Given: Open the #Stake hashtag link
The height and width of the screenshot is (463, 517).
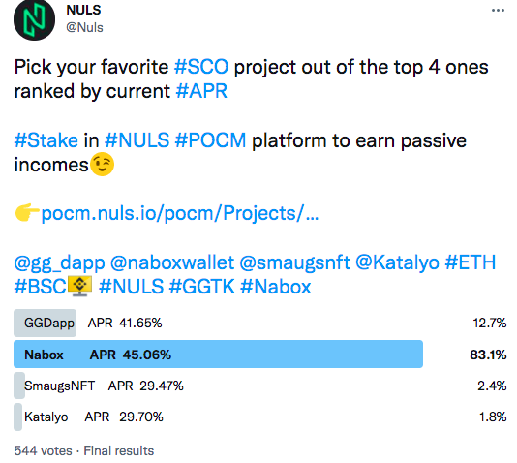Looking at the screenshot, I should tap(46, 140).
